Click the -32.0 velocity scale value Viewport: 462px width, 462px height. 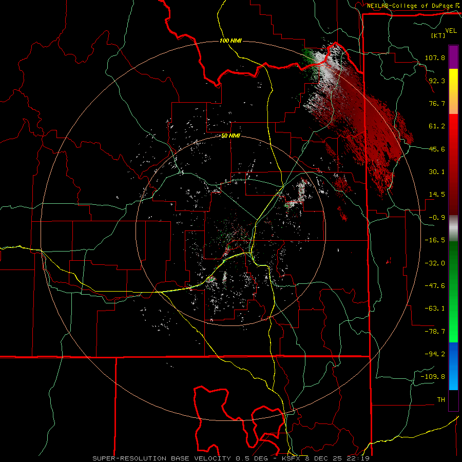click(435, 263)
